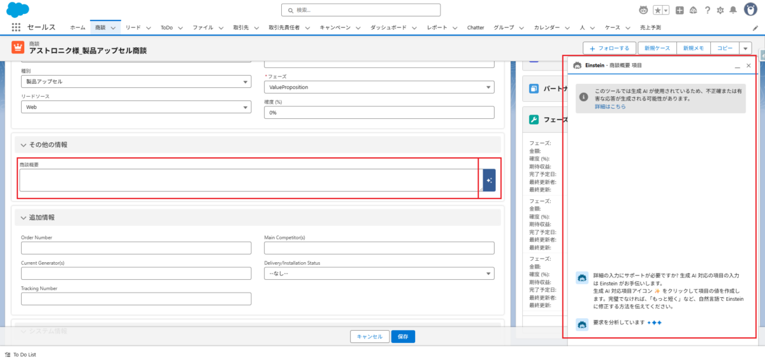Open the 種別 dropdown showing 製品アップセル
The image size is (765, 362).
(x=136, y=81)
